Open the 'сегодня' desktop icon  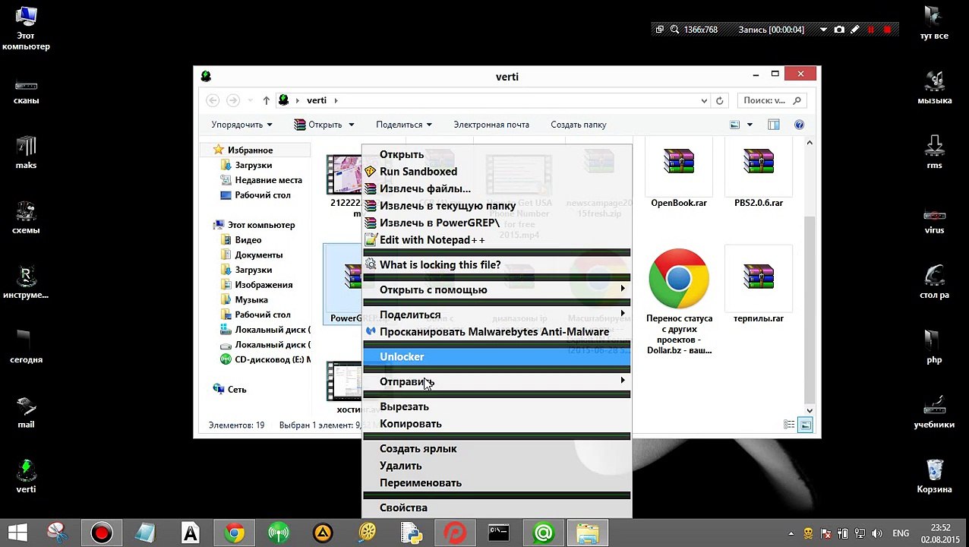pyautogui.click(x=26, y=347)
